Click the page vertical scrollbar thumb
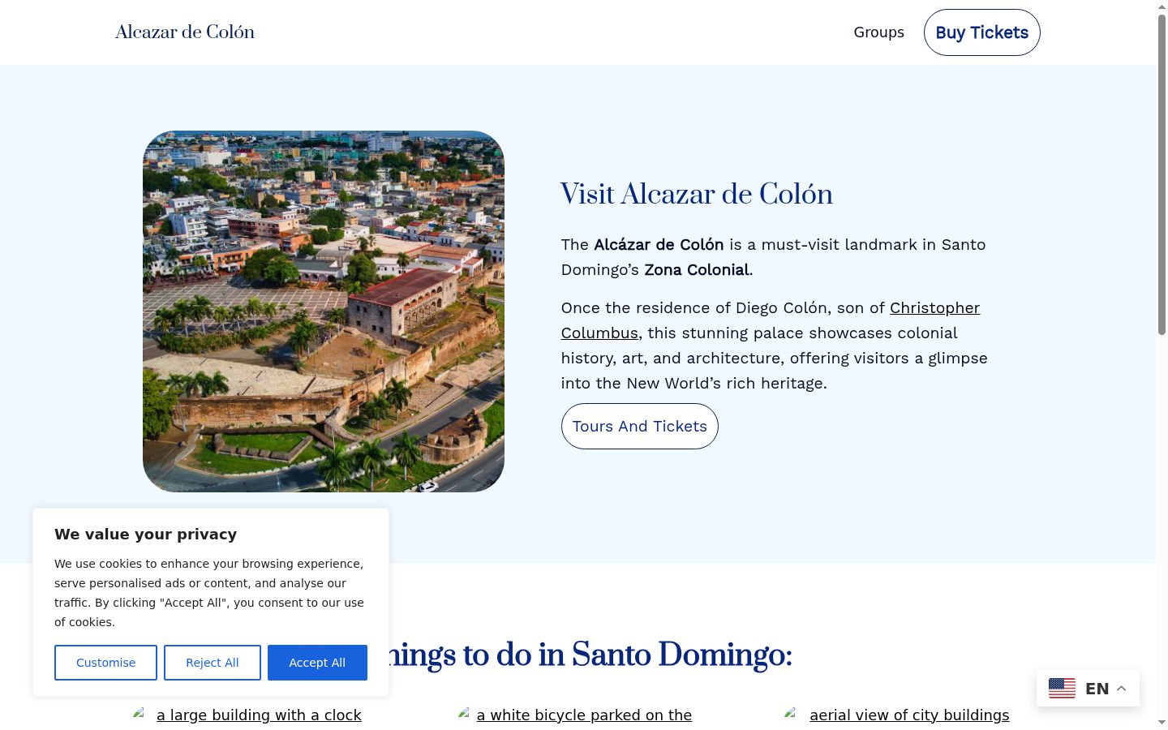Screen dimensions: 1168x730 coord(1162,174)
